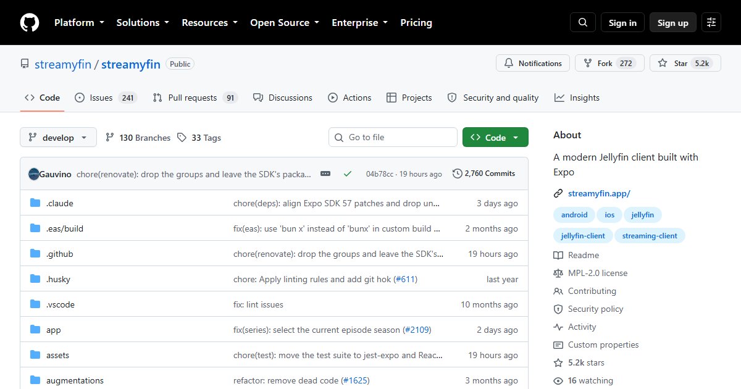The image size is (741, 389).
Task: Click the app folder icon
Action: point(35,330)
